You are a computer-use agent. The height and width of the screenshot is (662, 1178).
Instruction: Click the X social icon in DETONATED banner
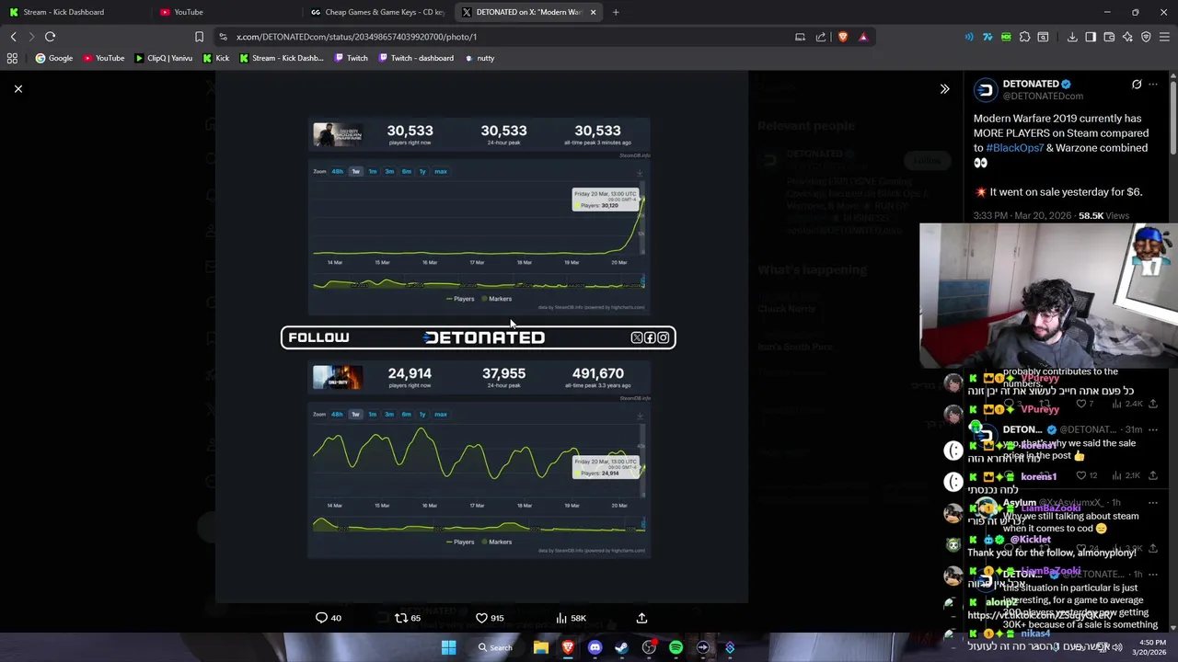(636, 337)
